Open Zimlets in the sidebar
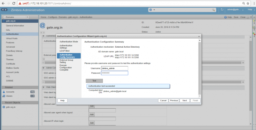Viewport: 256px width, 130px height. (9, 55)
